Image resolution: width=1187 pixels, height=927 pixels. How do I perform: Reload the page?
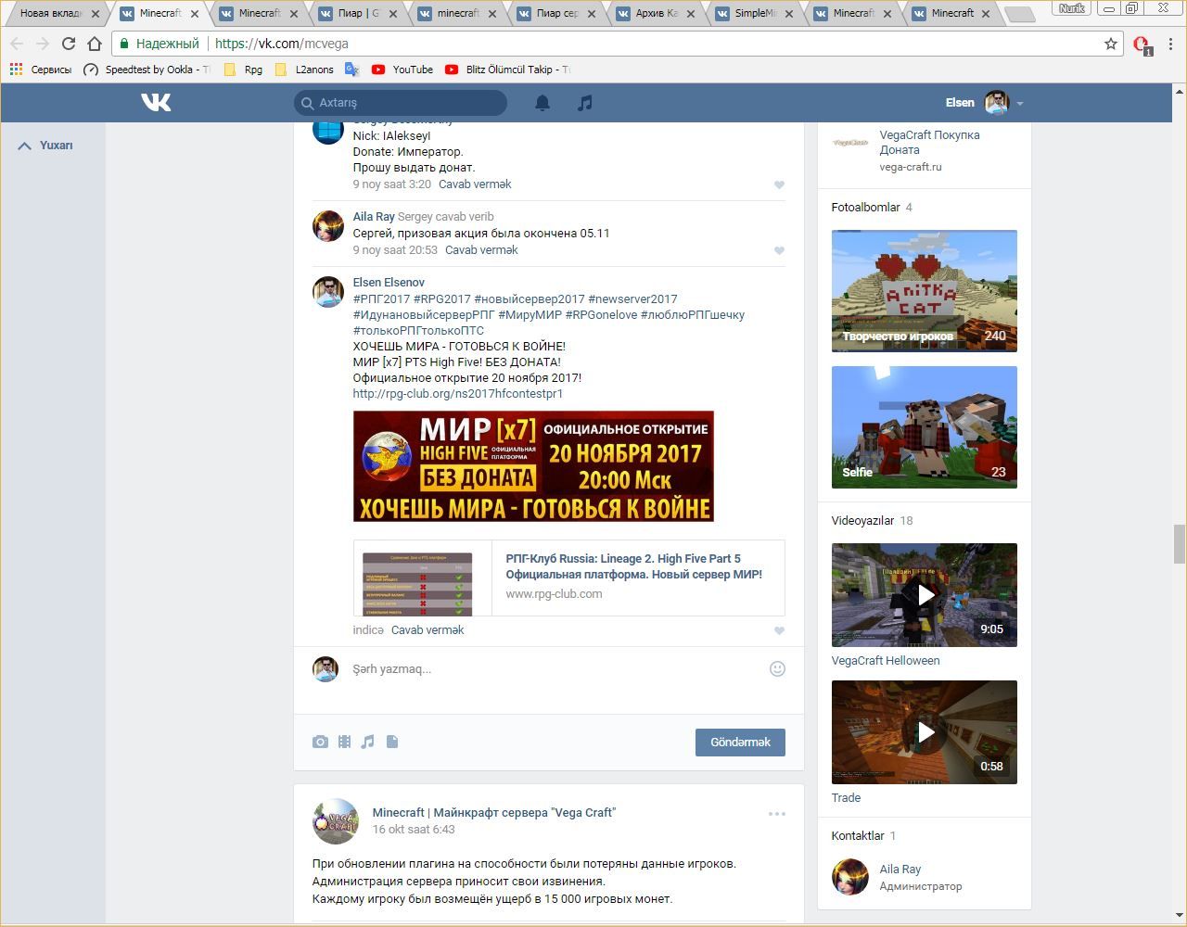[69, 44]
